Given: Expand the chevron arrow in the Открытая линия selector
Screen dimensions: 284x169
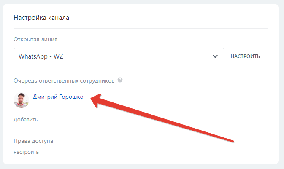Looking at the screenshot, I should [x=215, y=56].
